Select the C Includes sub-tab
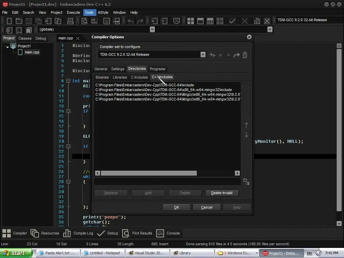The width and height of the screenshot is (344, 258). coord(139,77)
